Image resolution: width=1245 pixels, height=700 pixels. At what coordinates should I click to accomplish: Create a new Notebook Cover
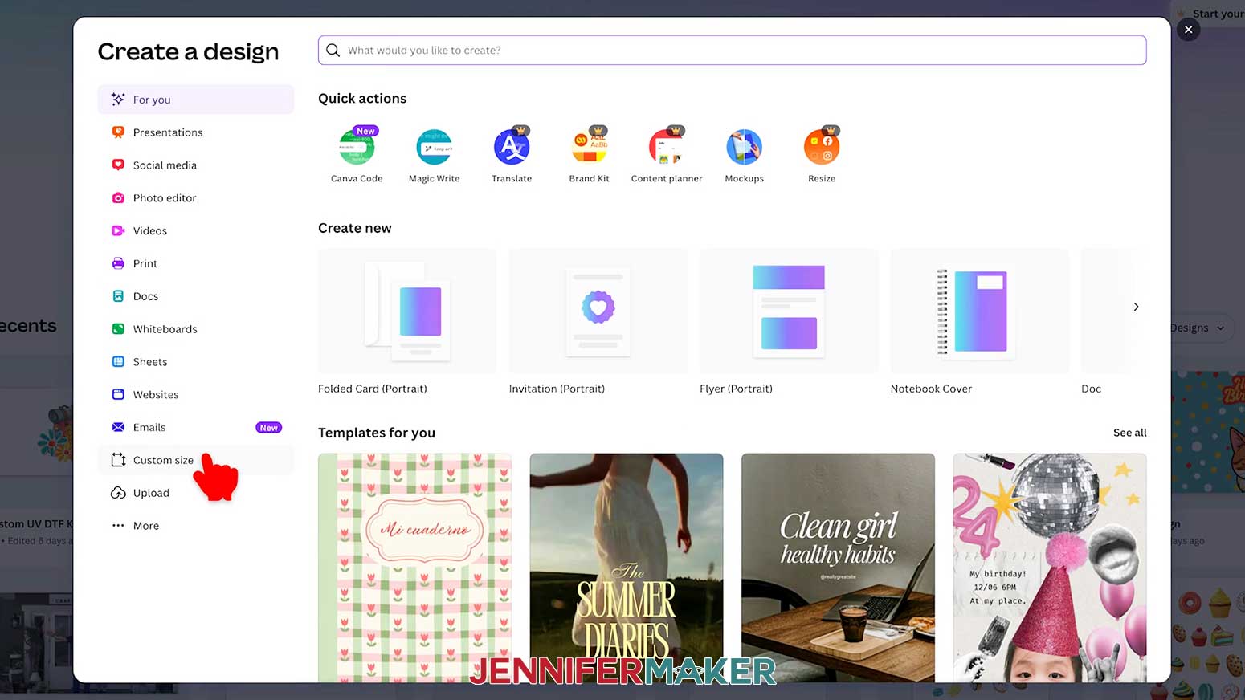979,311
